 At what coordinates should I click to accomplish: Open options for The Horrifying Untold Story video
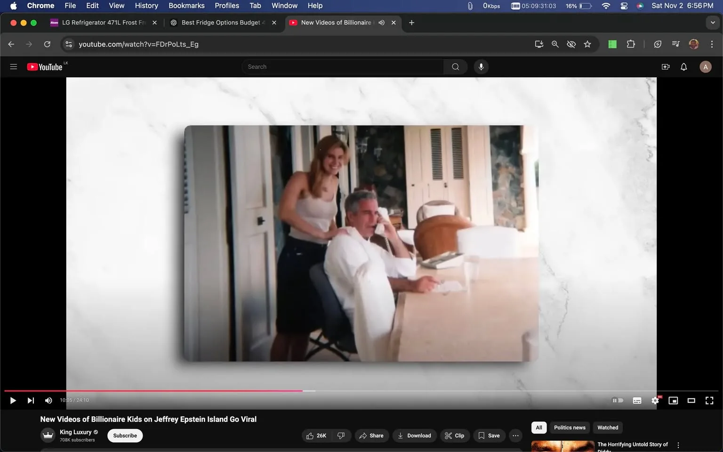pos(678,444)
